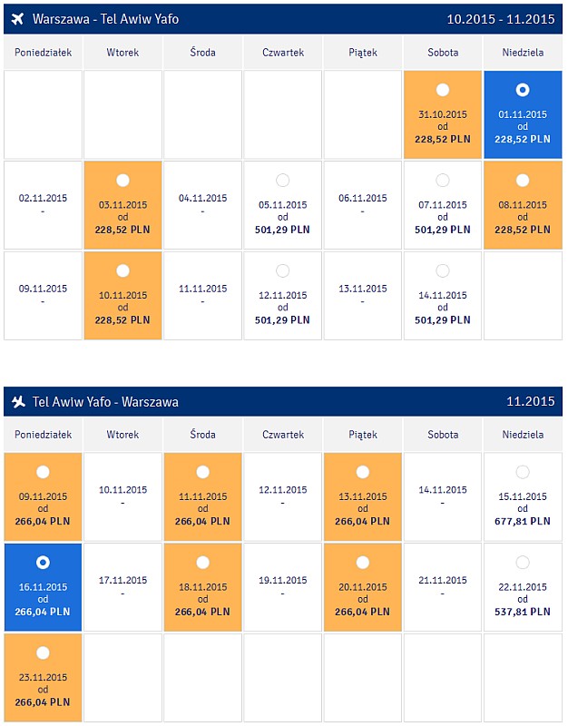This screenshot has height=726, width=568.
Task: Click the selected 16.11.2015 return cell
Action: pyautogui.click(x=43, y=587)
